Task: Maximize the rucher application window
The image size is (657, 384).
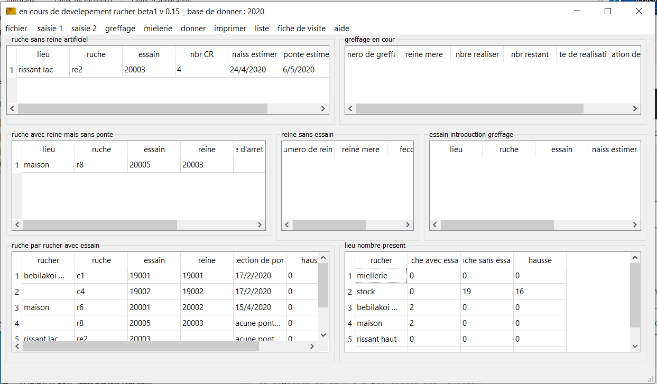Action: coord(608,11)
